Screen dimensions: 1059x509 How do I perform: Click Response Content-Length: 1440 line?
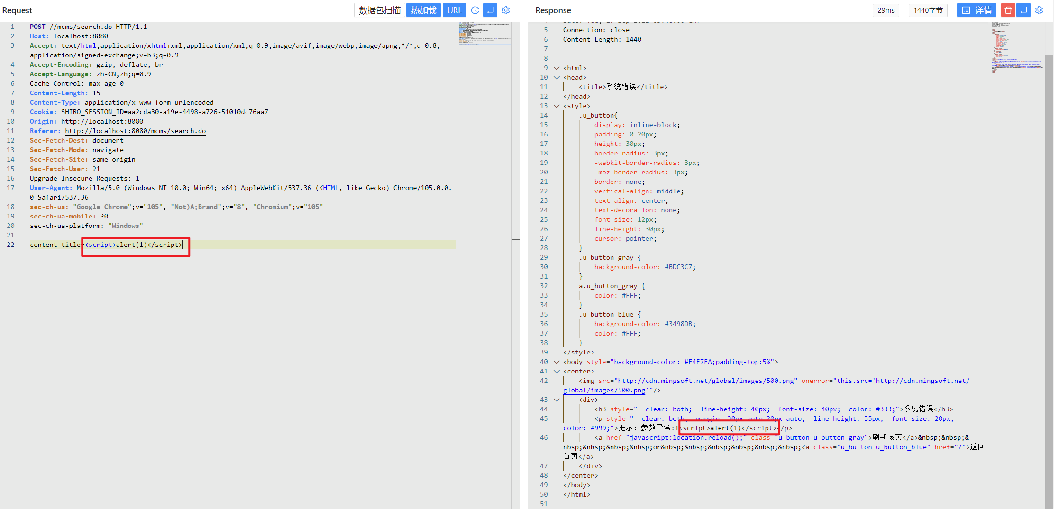(602, 39)
